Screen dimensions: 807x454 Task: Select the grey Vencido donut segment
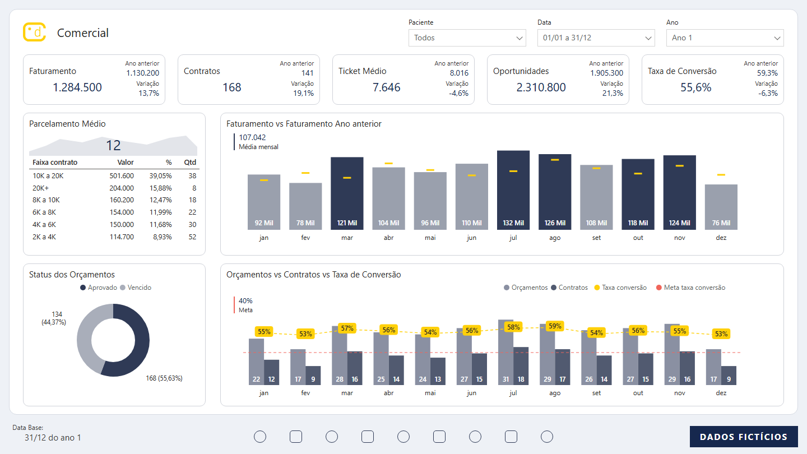coord(84,336)
